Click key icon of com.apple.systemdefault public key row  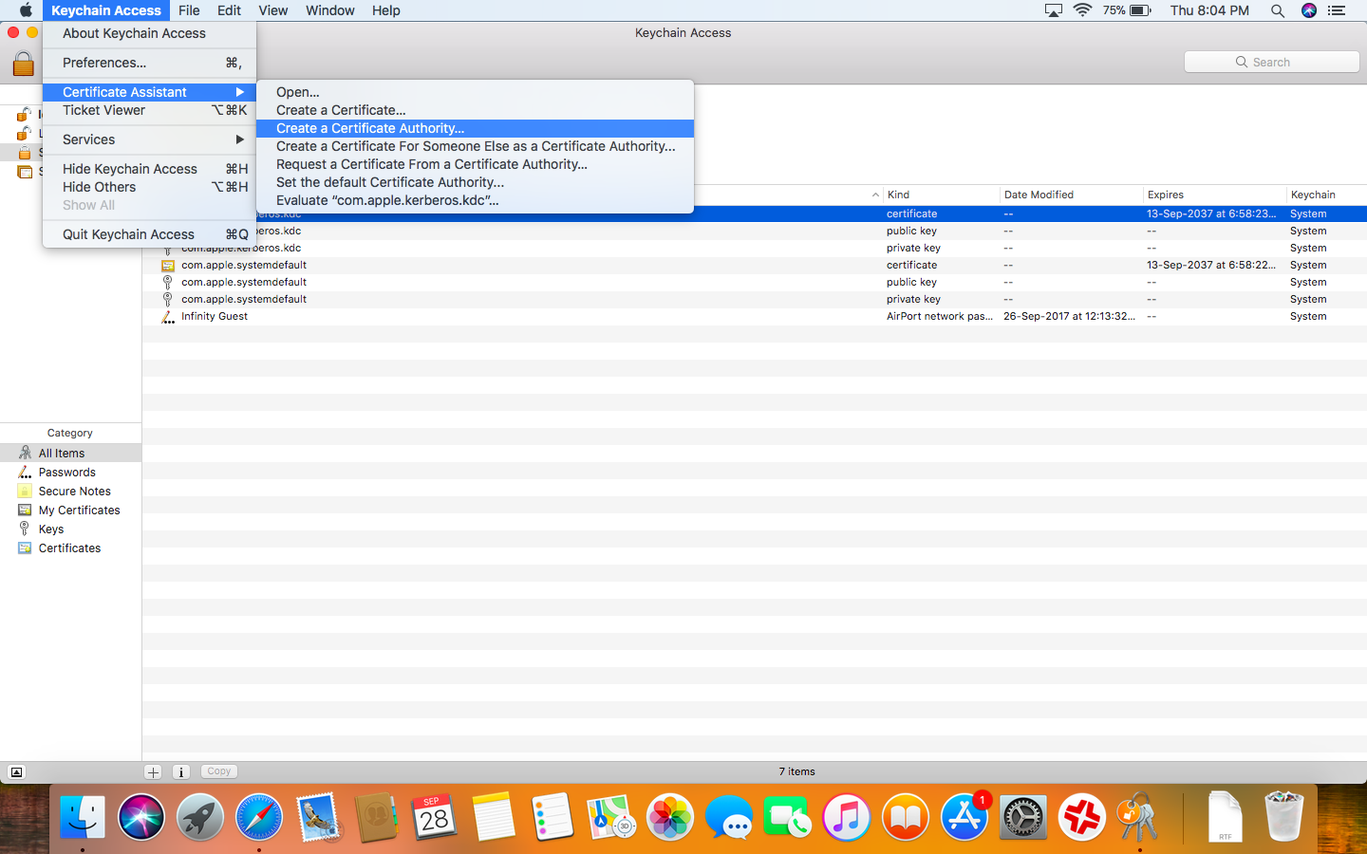pyautogui.click(x=168, y=283)
